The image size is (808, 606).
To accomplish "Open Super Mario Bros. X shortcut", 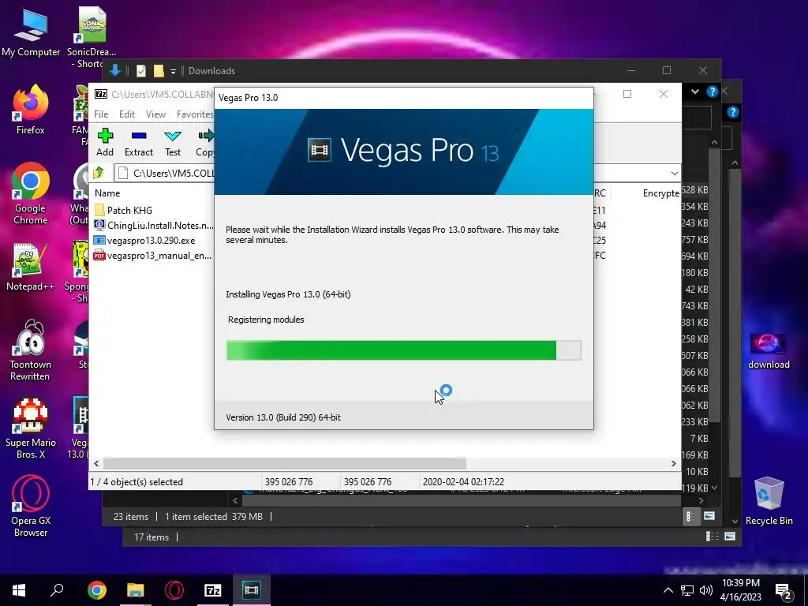I will [31, 428].
